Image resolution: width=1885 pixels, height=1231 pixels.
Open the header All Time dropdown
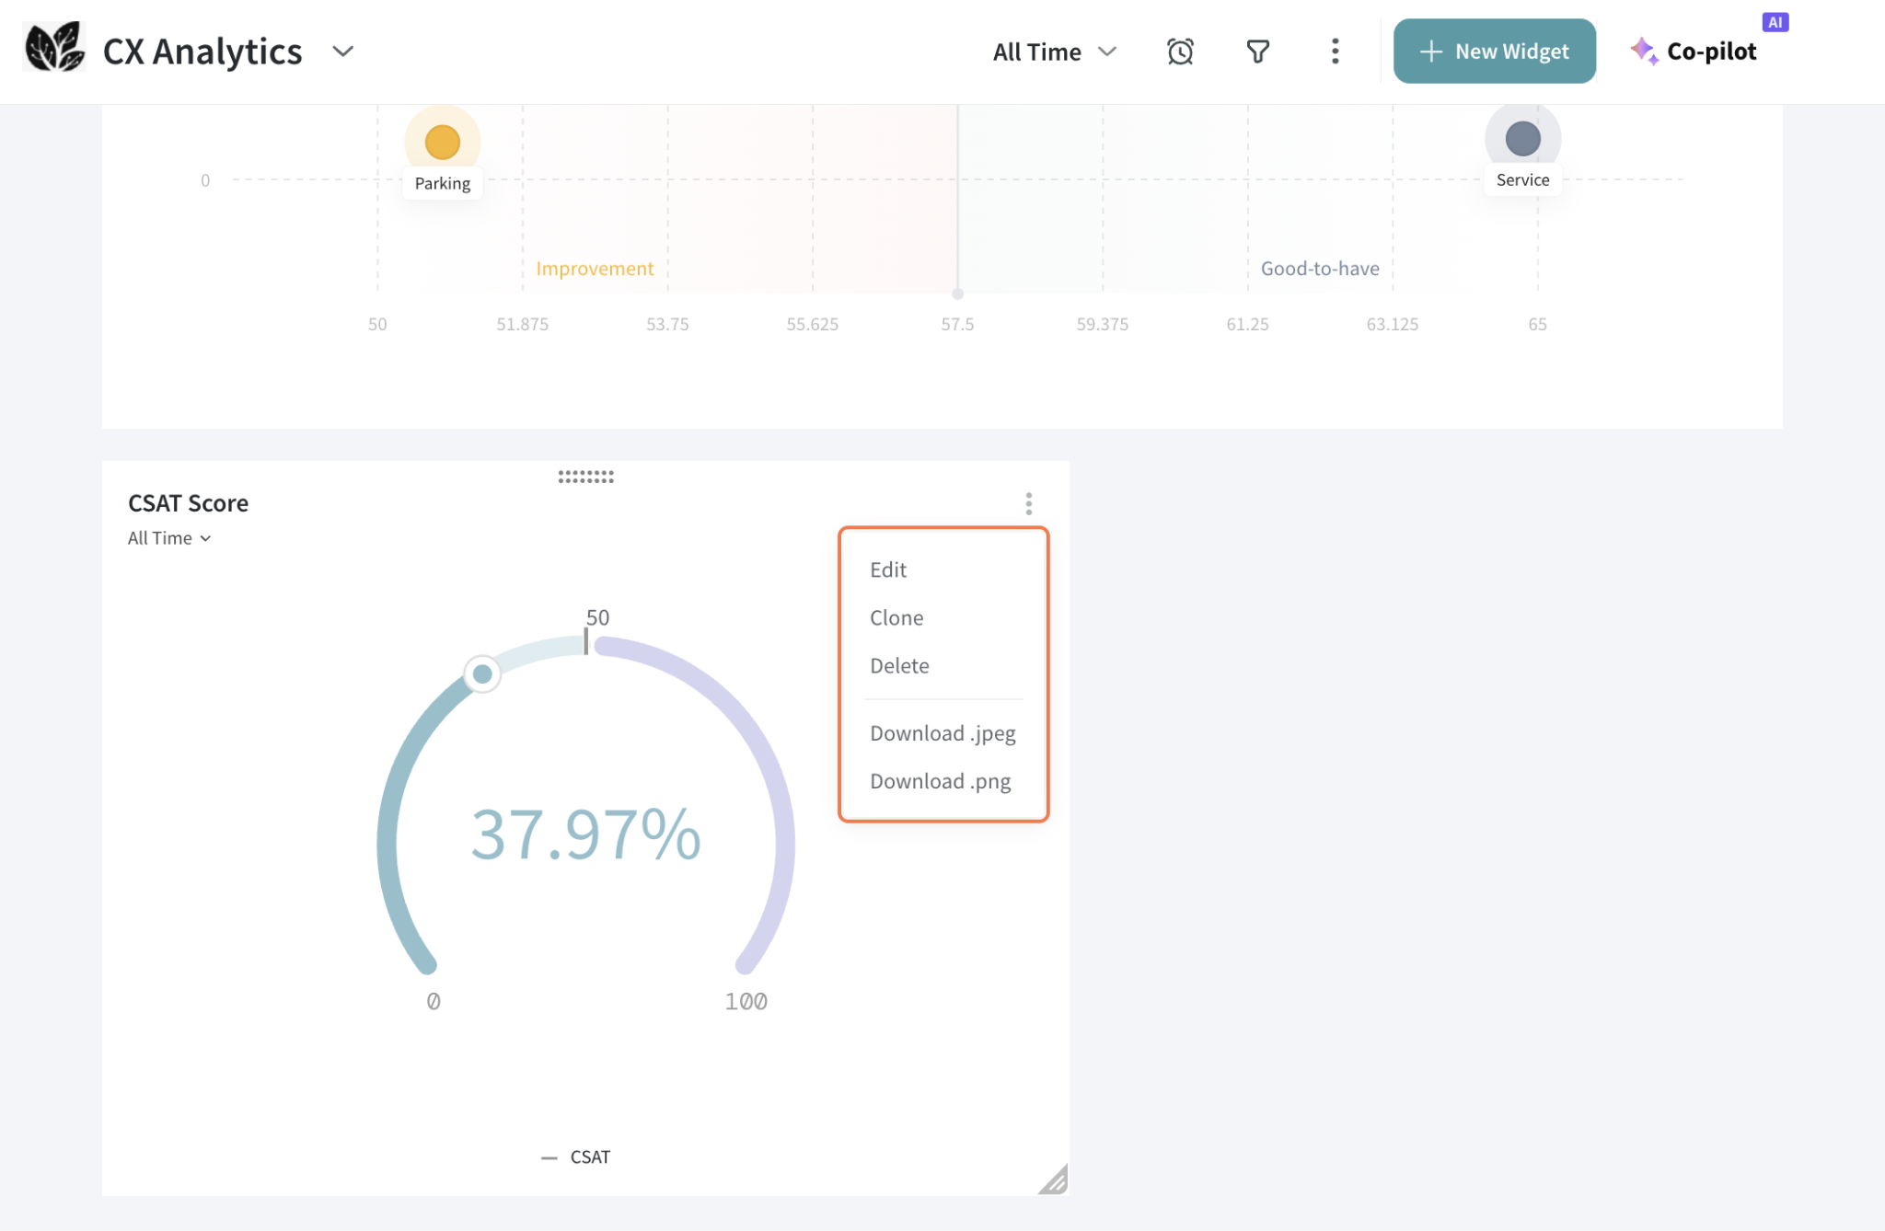pyautogui.click(x=1054, y=52)
